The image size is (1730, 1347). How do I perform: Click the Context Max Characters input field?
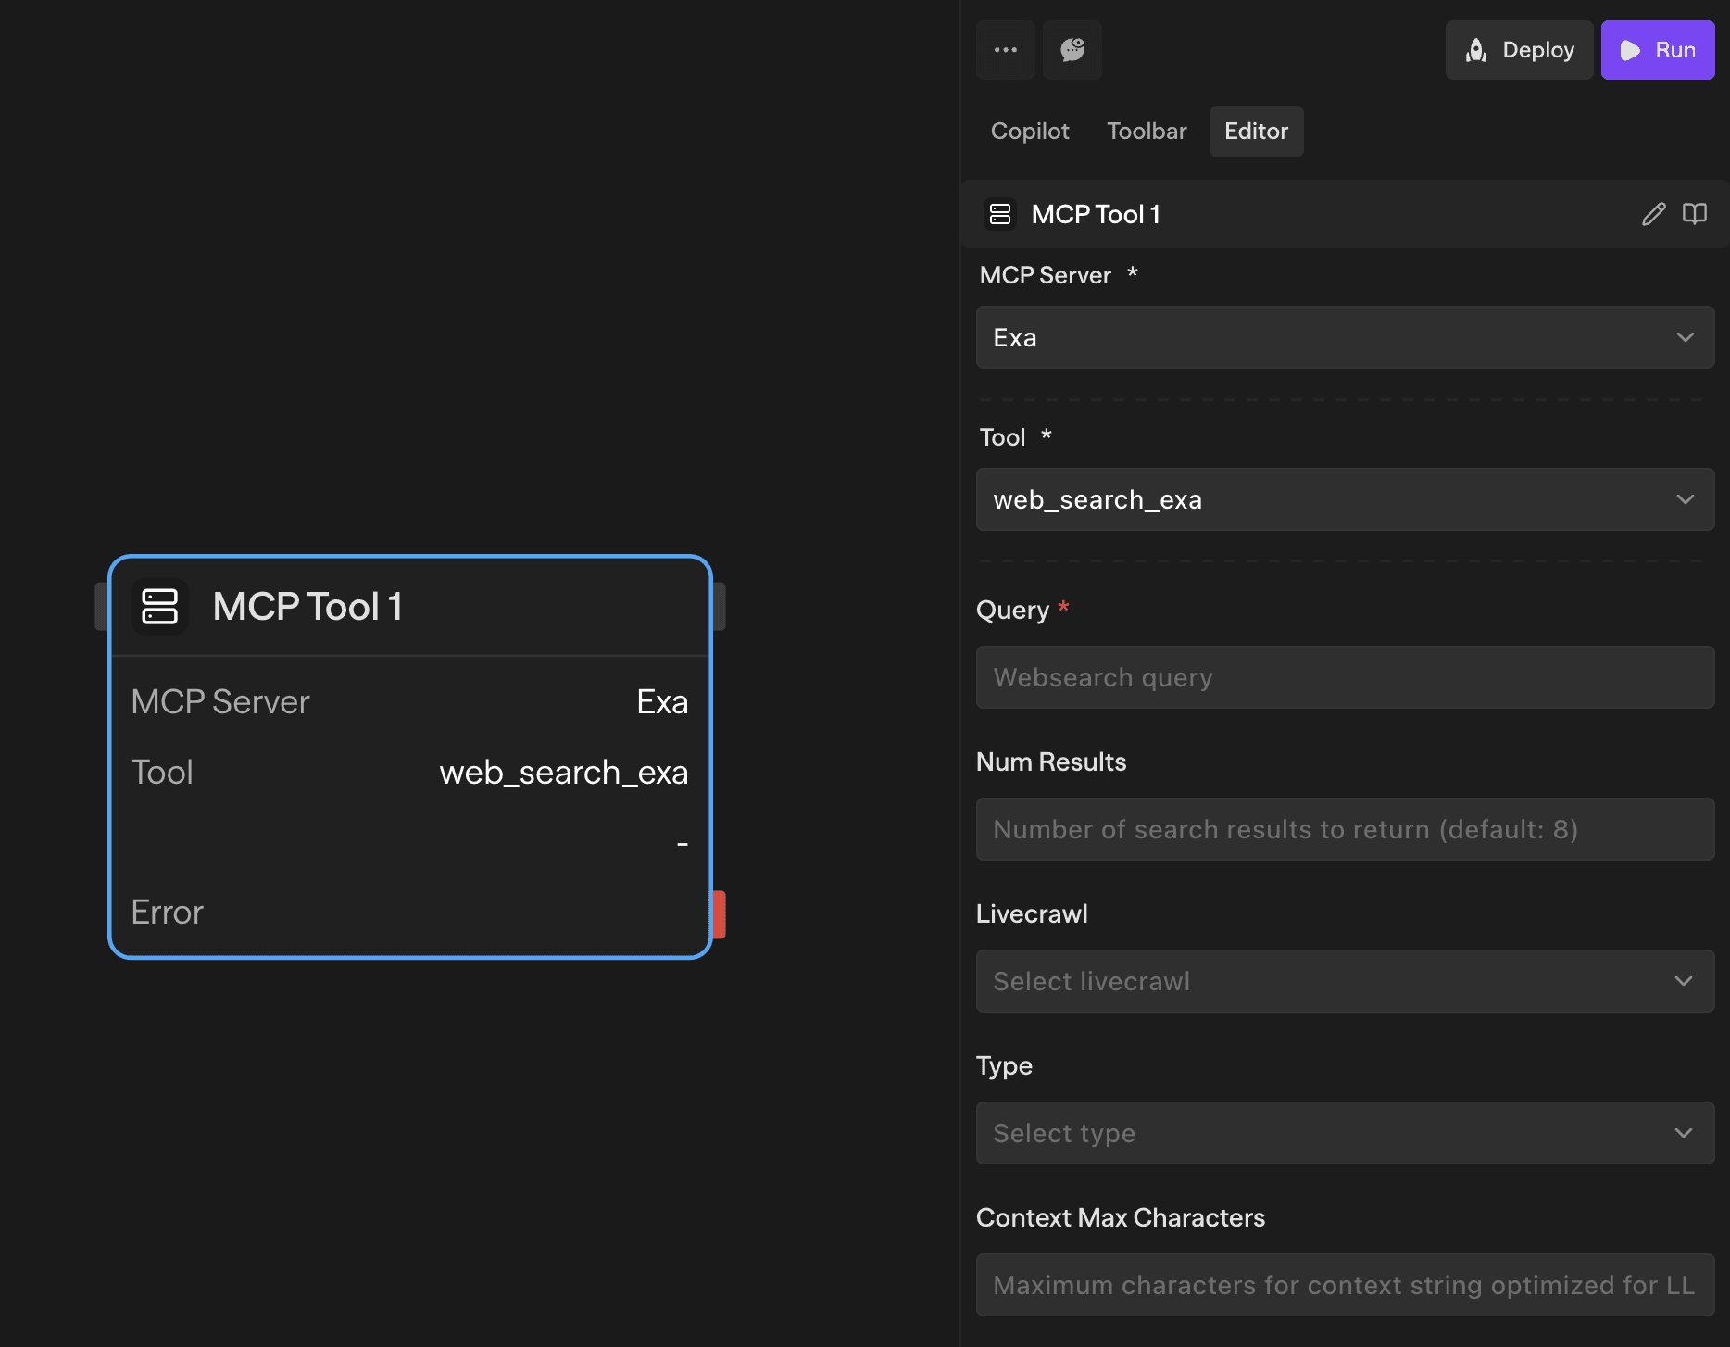pos(1345,1285)
